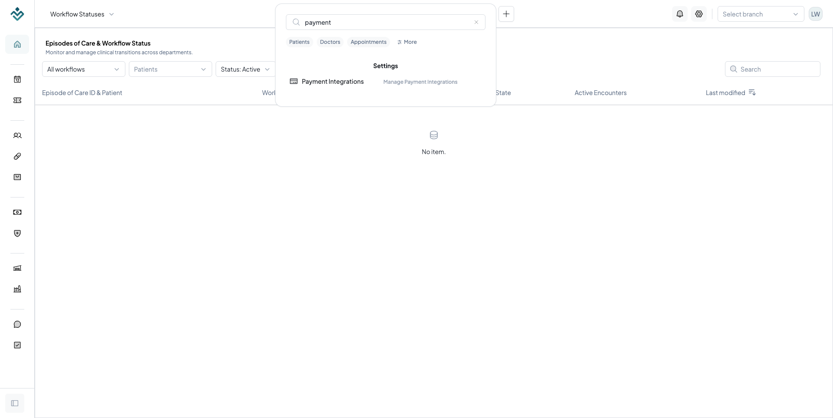The width and height of the screenshot is (833, 418).
Task: Open the shield insurance sidebar icon
Action: coord(17,234)
